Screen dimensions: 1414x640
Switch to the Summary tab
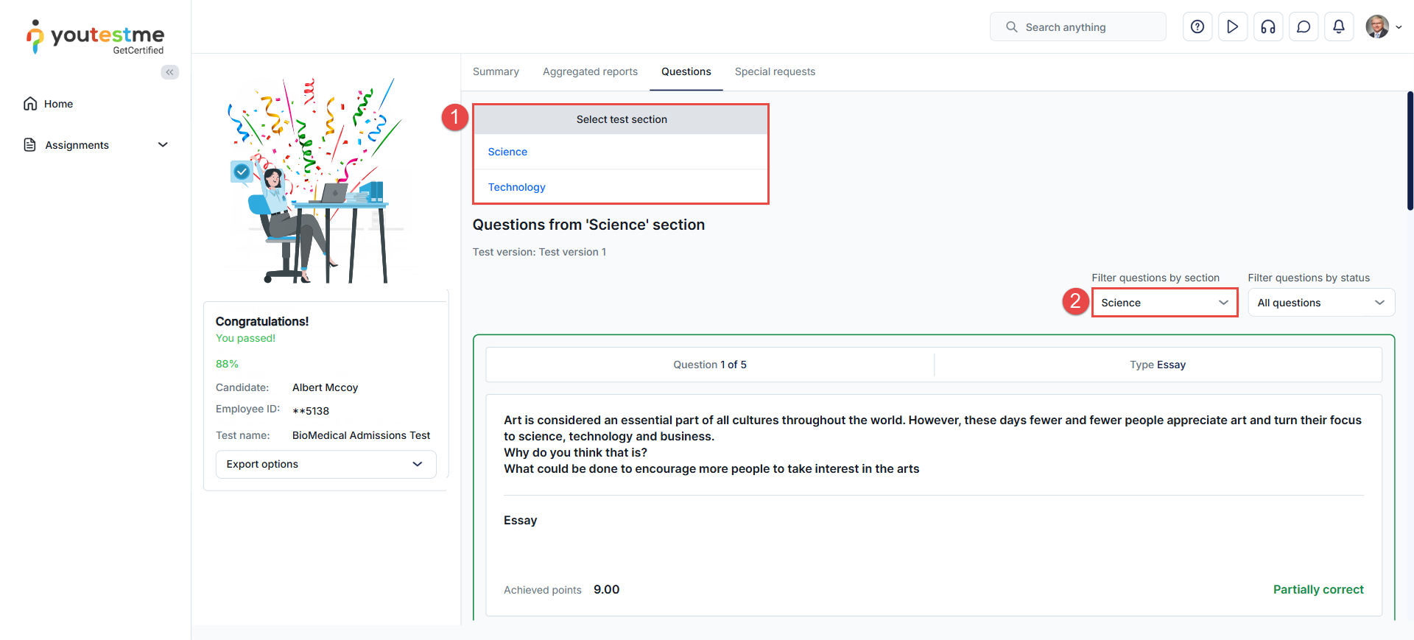pos(496,71)
